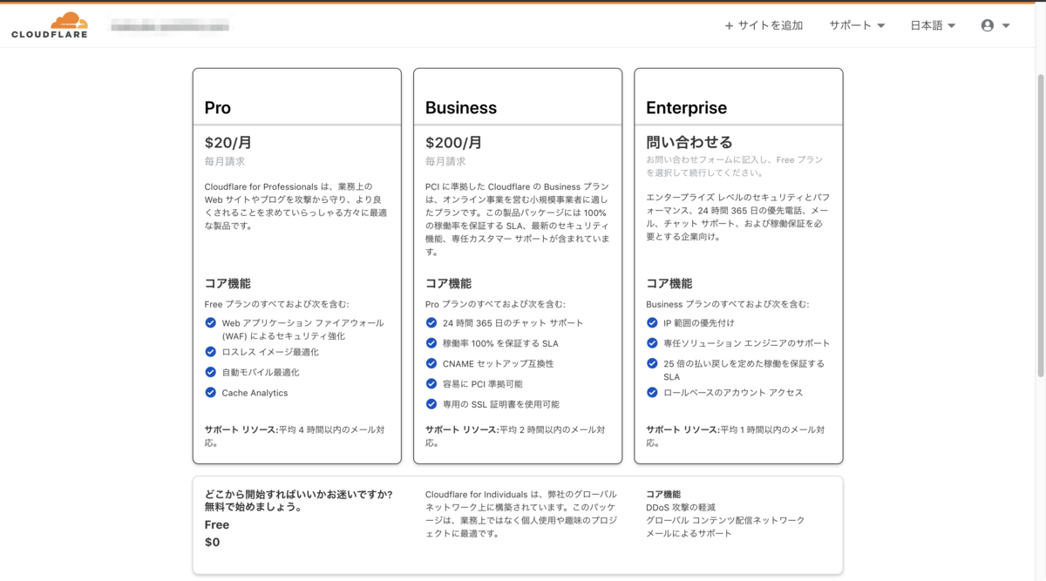Open the 日本語 language dropdown
The height and width of the screenshot is (581, 1046).
[933, 26]
